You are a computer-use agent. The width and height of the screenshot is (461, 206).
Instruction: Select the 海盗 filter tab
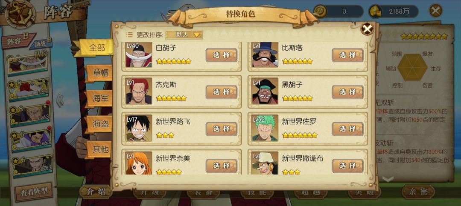[x=99, y=124]
